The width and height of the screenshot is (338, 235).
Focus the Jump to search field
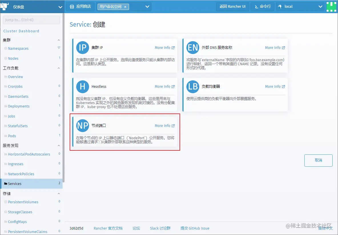click(x=31, y=20)
